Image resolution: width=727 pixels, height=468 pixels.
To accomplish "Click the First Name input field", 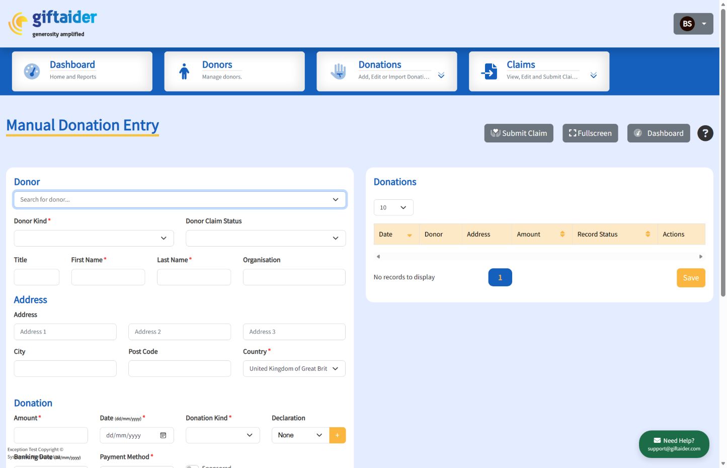I will click(x=108, y=277).
